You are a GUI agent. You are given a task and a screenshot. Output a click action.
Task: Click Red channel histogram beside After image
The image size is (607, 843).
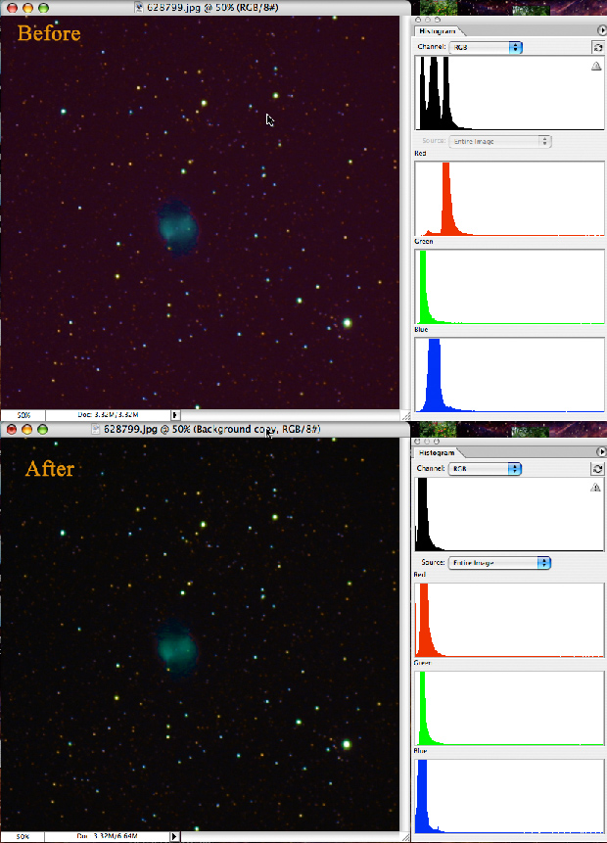pyautogui.click(x=509, y=620)
